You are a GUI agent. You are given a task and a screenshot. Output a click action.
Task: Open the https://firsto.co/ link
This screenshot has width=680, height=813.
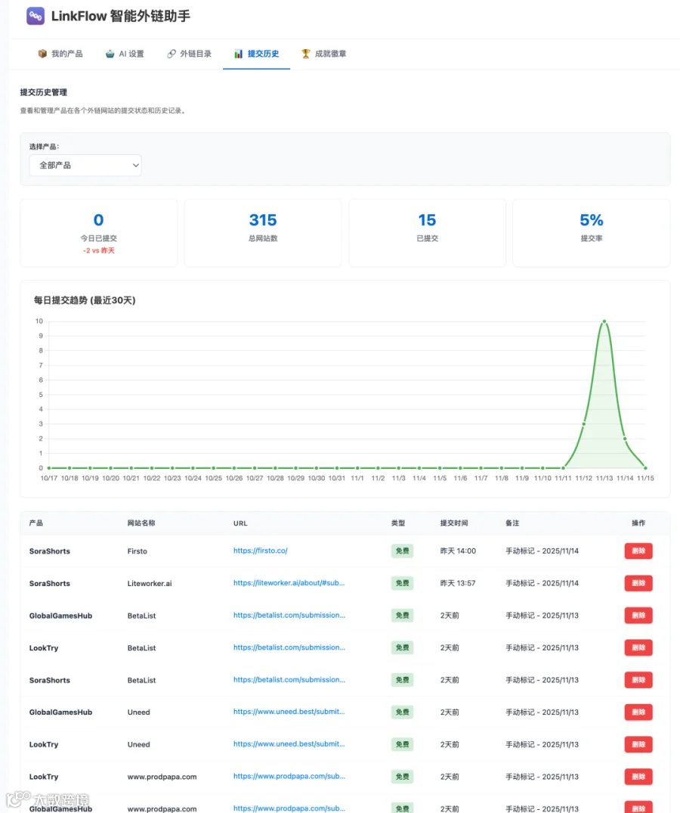(261, 551)
